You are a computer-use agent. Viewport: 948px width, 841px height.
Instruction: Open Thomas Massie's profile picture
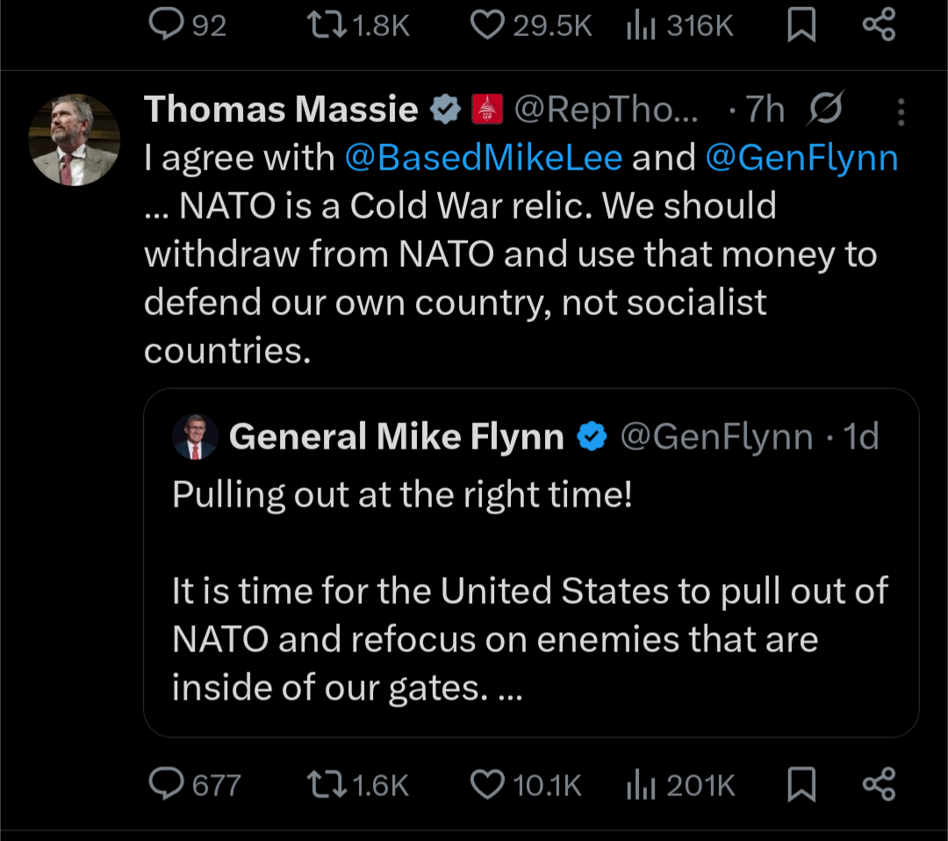pyautogui.click(x=74, y=140)
